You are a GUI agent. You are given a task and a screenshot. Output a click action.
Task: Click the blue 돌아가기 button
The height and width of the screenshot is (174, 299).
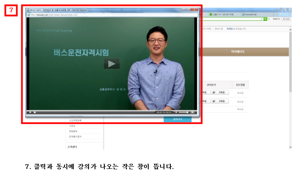[178, 120]
